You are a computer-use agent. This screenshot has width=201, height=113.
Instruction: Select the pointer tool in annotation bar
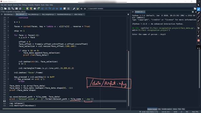coord(198,5)
